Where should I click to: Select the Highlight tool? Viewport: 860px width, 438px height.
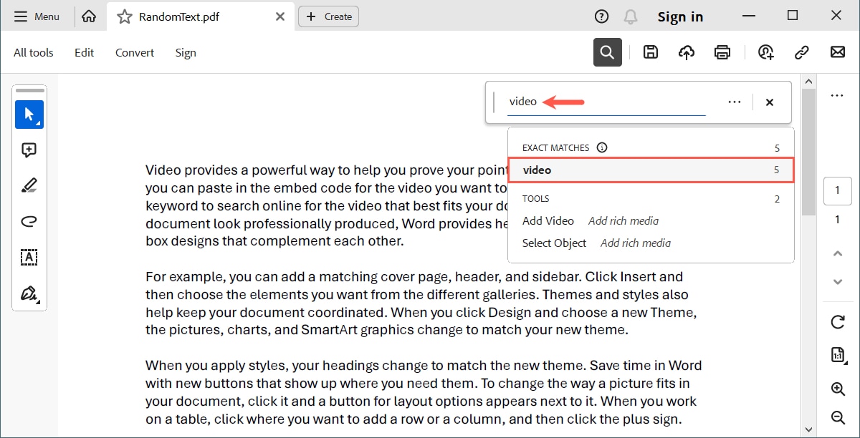coord(29,185)
